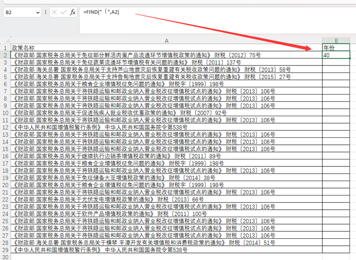Click cell A28 about 横琴 平潭 policy
Screen dimensions: 356x260
166,243
